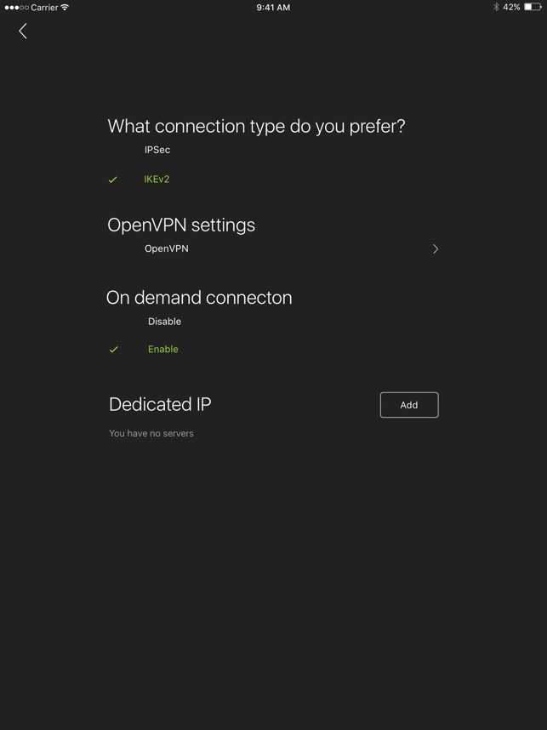
Task: Choose Enable for on demand connection
Action: (163, 350)
